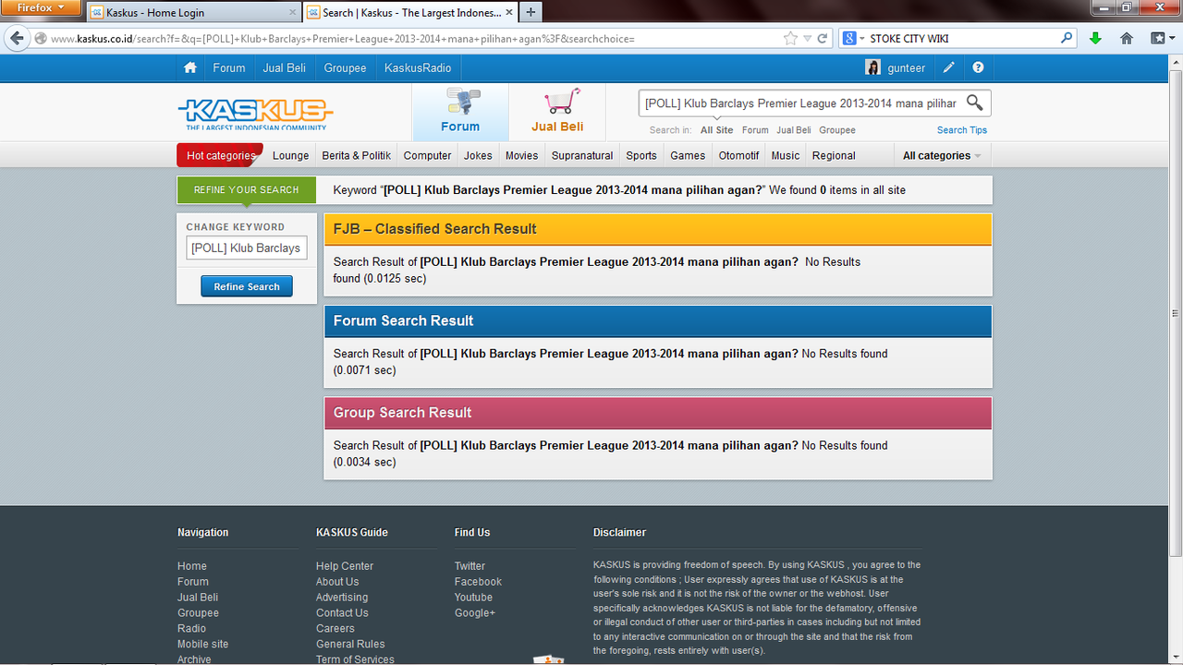Open the Regional category

tap(834, 155)
